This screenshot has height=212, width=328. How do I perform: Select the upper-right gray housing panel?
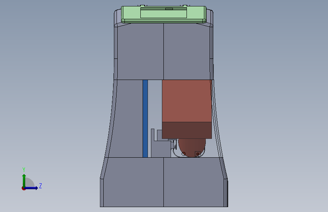[187, 51]
